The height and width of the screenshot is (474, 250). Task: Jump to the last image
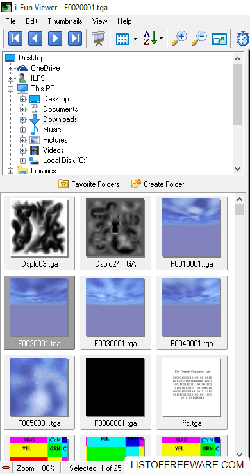[x=75, y=39]
